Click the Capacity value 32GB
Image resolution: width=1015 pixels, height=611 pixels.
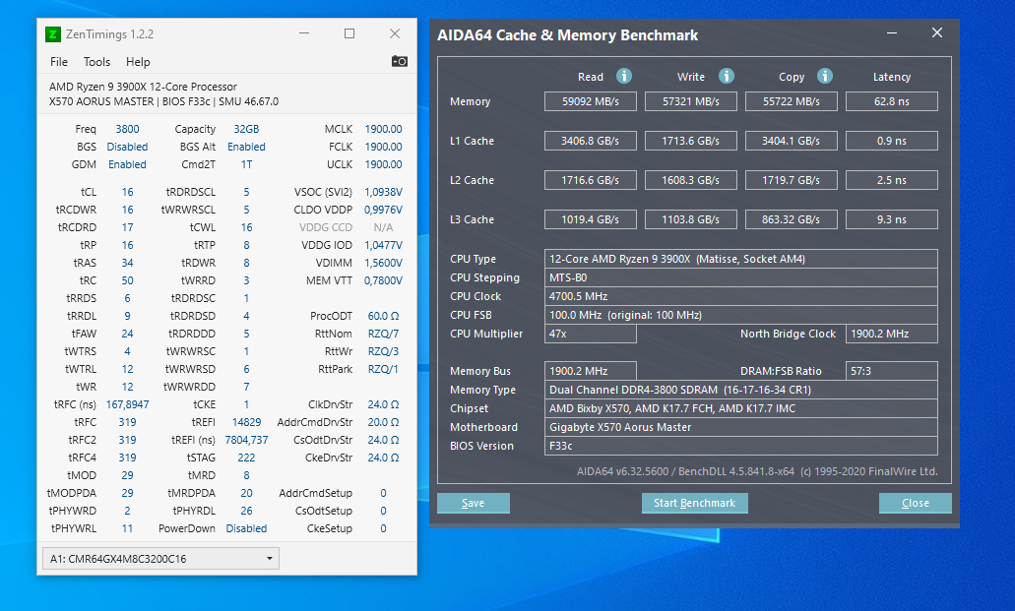(247, 130)
